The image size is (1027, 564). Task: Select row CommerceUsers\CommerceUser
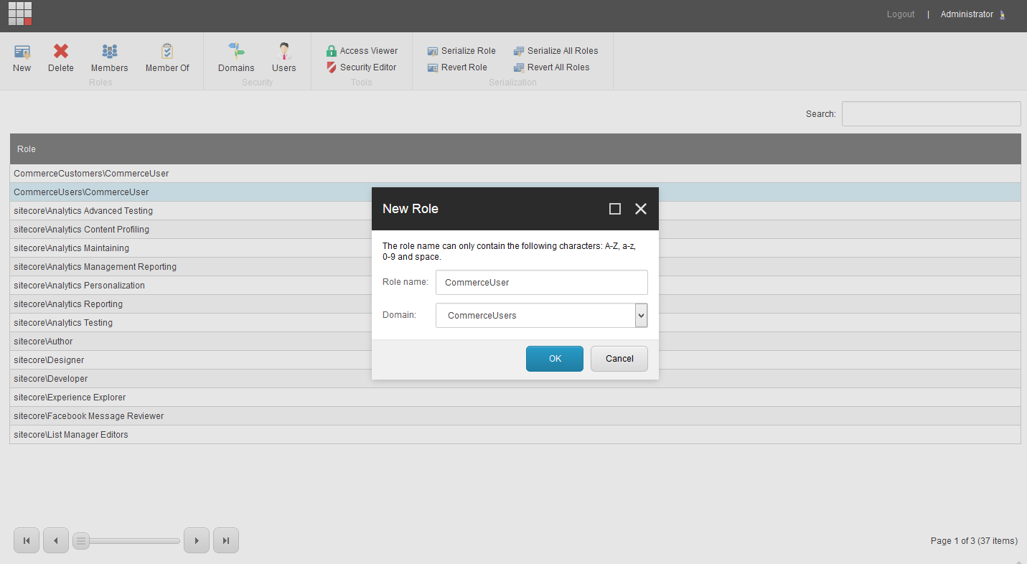pyautogui.click(x=515, y=192)
